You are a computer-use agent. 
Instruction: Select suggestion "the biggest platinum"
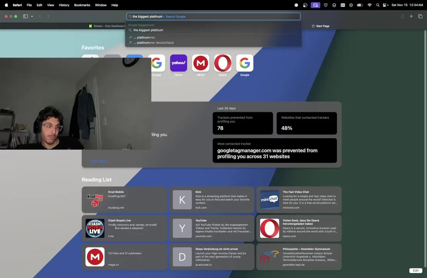point(213,30)
